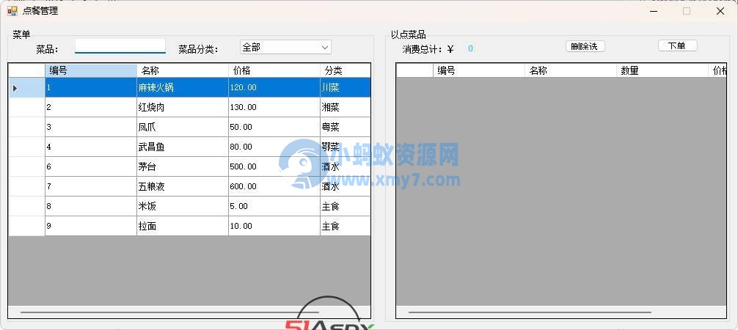Sort menu by 编号 column header

coord(91,70)
